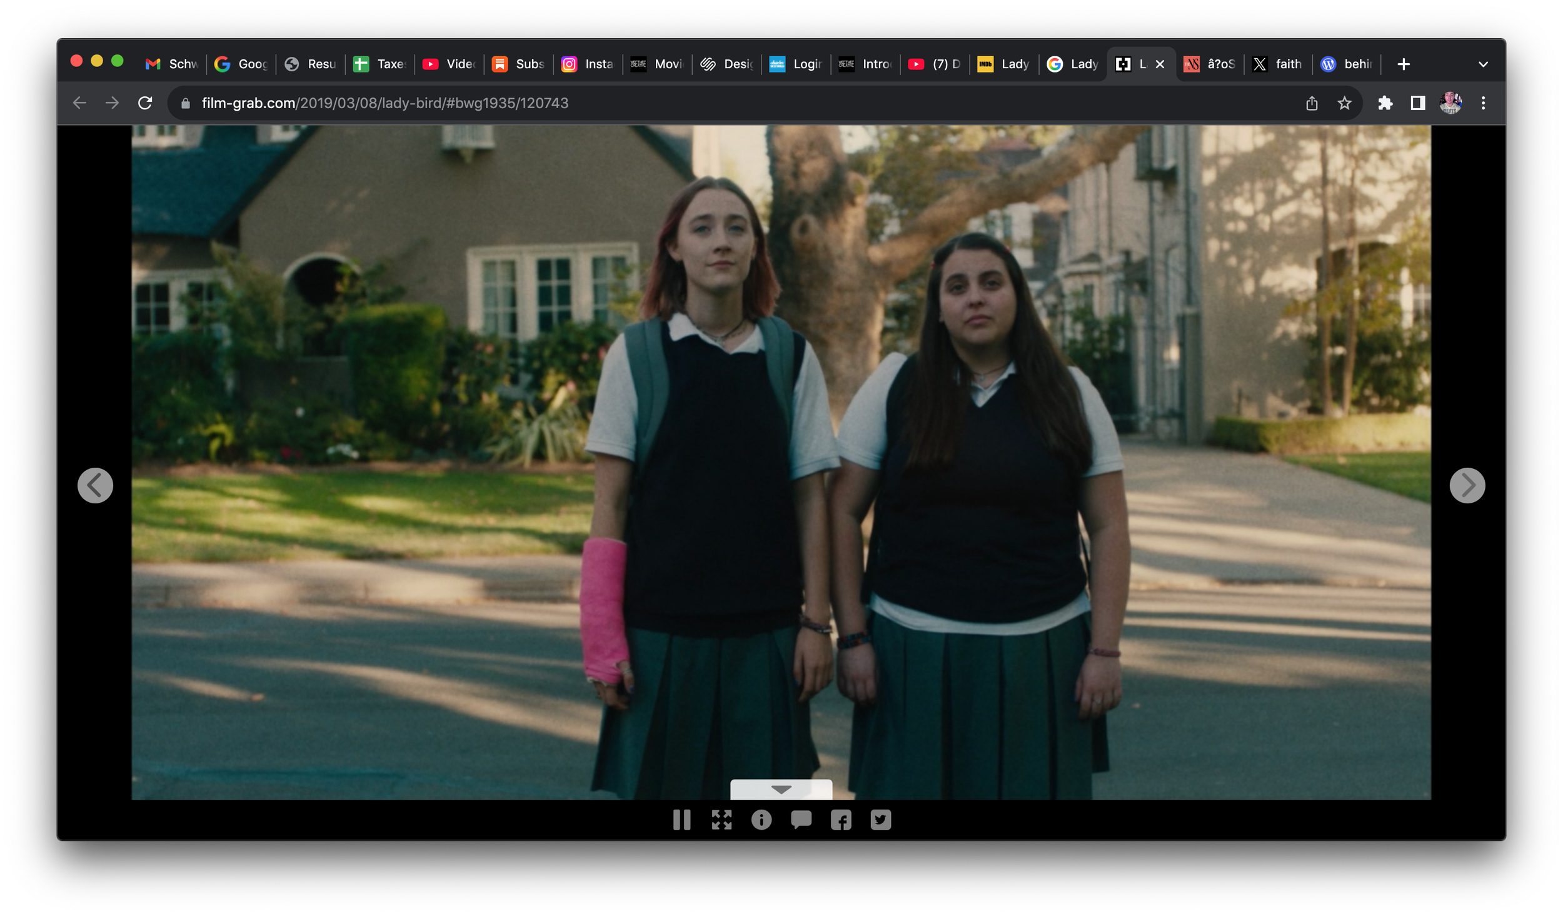Open a new browser tab
The width and height of the screenshot is (1563, 916).
coord(1404,64)
